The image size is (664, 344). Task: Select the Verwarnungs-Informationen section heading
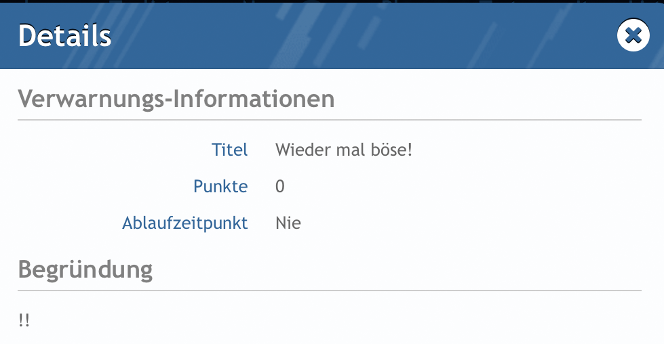click(176, 99)
